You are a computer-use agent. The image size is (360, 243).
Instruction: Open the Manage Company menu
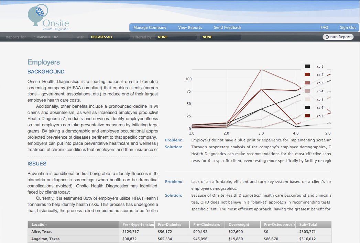coord(150,27)
